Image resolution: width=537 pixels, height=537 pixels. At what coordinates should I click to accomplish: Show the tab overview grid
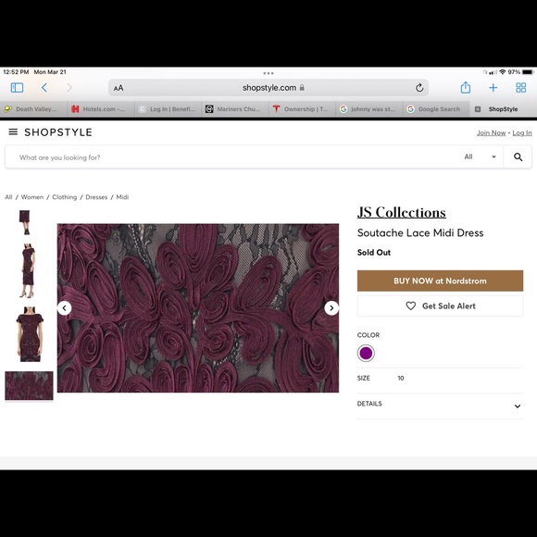(521, 88)
